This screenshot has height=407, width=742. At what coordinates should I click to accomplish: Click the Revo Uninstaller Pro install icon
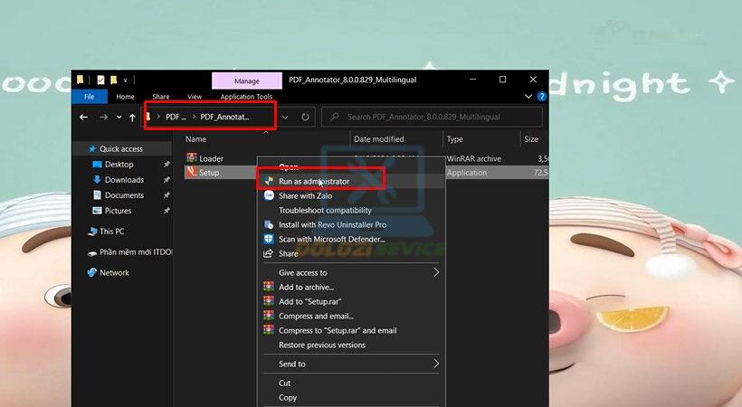(x=269, y=224)
